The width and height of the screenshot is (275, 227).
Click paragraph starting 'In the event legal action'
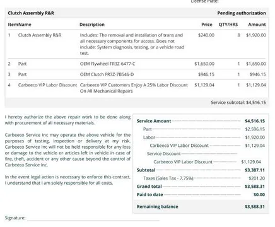tap(67, 180)
